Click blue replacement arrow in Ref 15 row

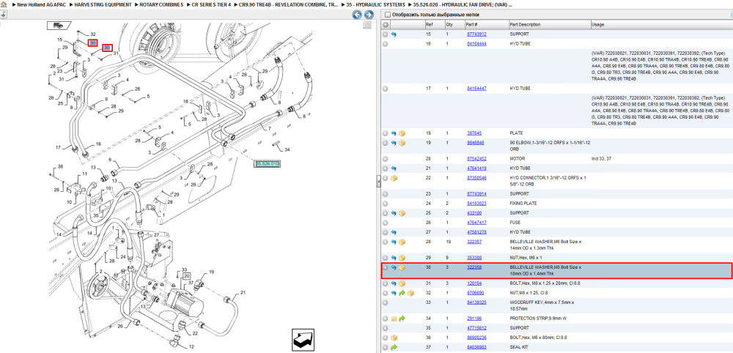(394, 34)
